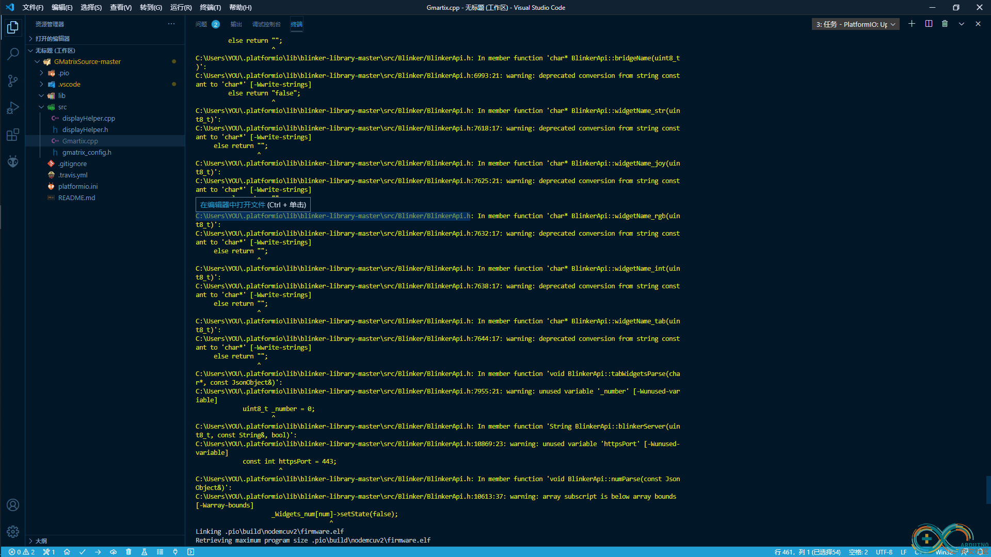Switch to the 调试控制台 tab
Viewport: 991px width, 557px height.
266,24
